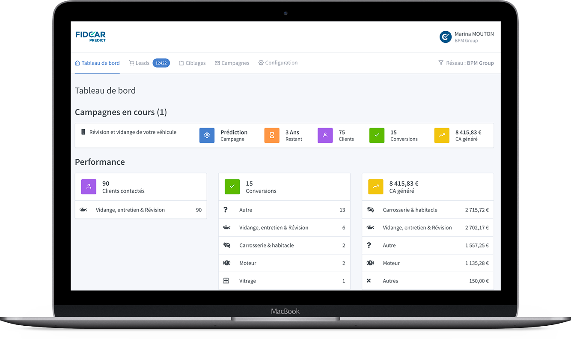571x339 pixels.
Task: Click the blue Prédiction gear icon
Action: click(207, 135)
